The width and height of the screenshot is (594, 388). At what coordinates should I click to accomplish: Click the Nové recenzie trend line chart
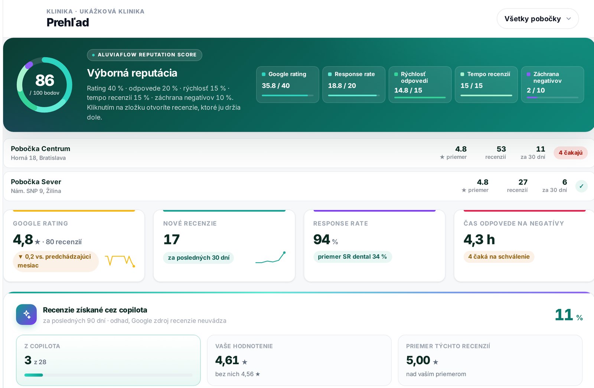(x=270, y=257)
